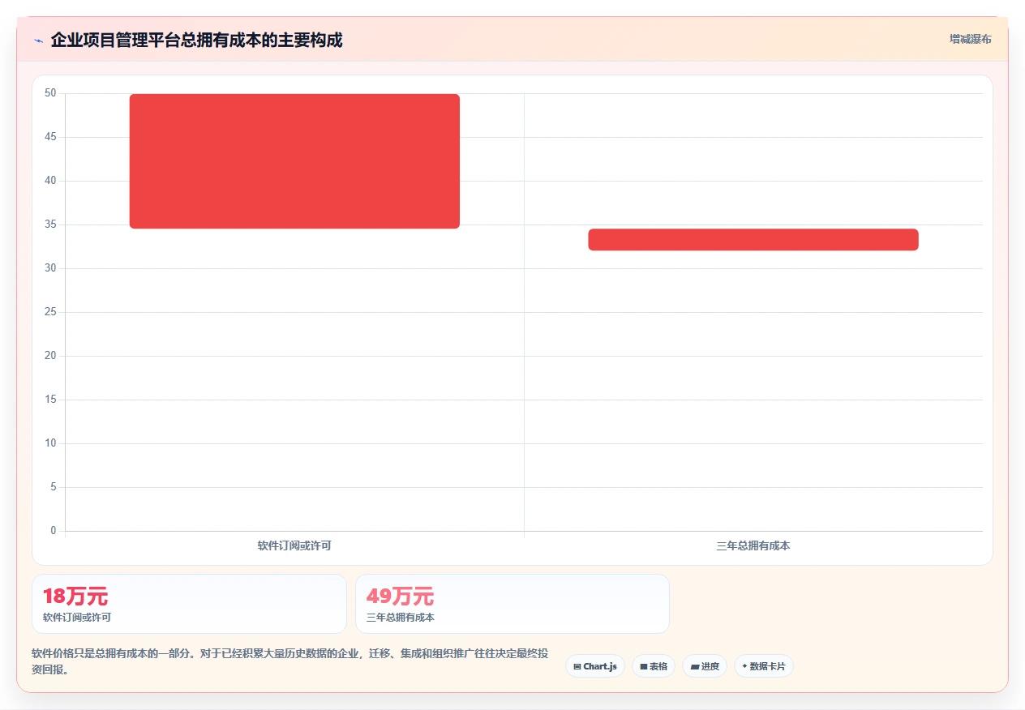Select the 表格 chip
Viewport: 1025px width, 710px height.
click(654, 666)
